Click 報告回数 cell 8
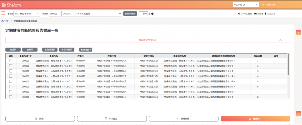The image size is (302, 125). point(258,97)
